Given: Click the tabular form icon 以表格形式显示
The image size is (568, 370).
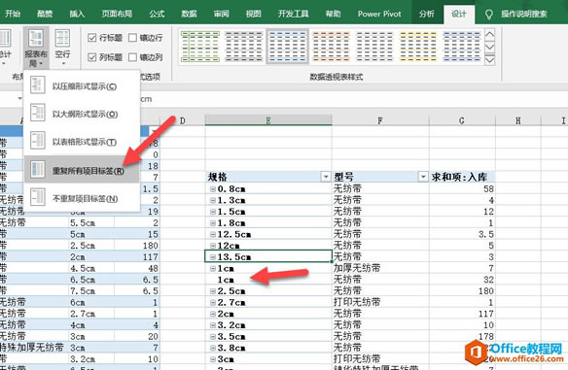Looking at the screenshot, I should 38,141.
